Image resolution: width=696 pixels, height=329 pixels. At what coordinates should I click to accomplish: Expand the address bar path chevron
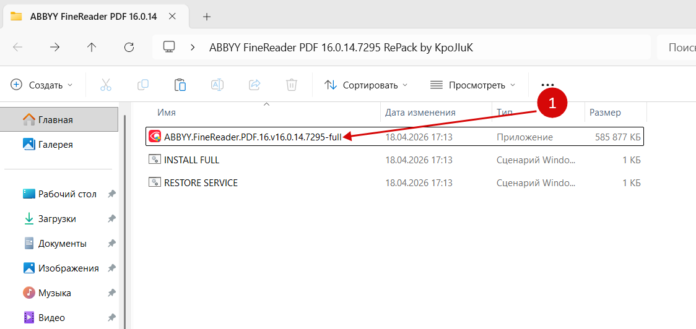coord(193,48)
